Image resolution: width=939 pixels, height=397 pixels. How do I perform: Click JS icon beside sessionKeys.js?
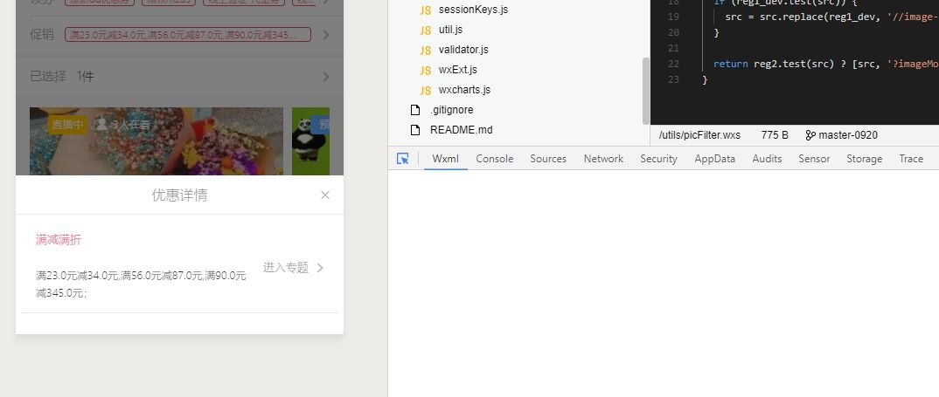(426, 10)
